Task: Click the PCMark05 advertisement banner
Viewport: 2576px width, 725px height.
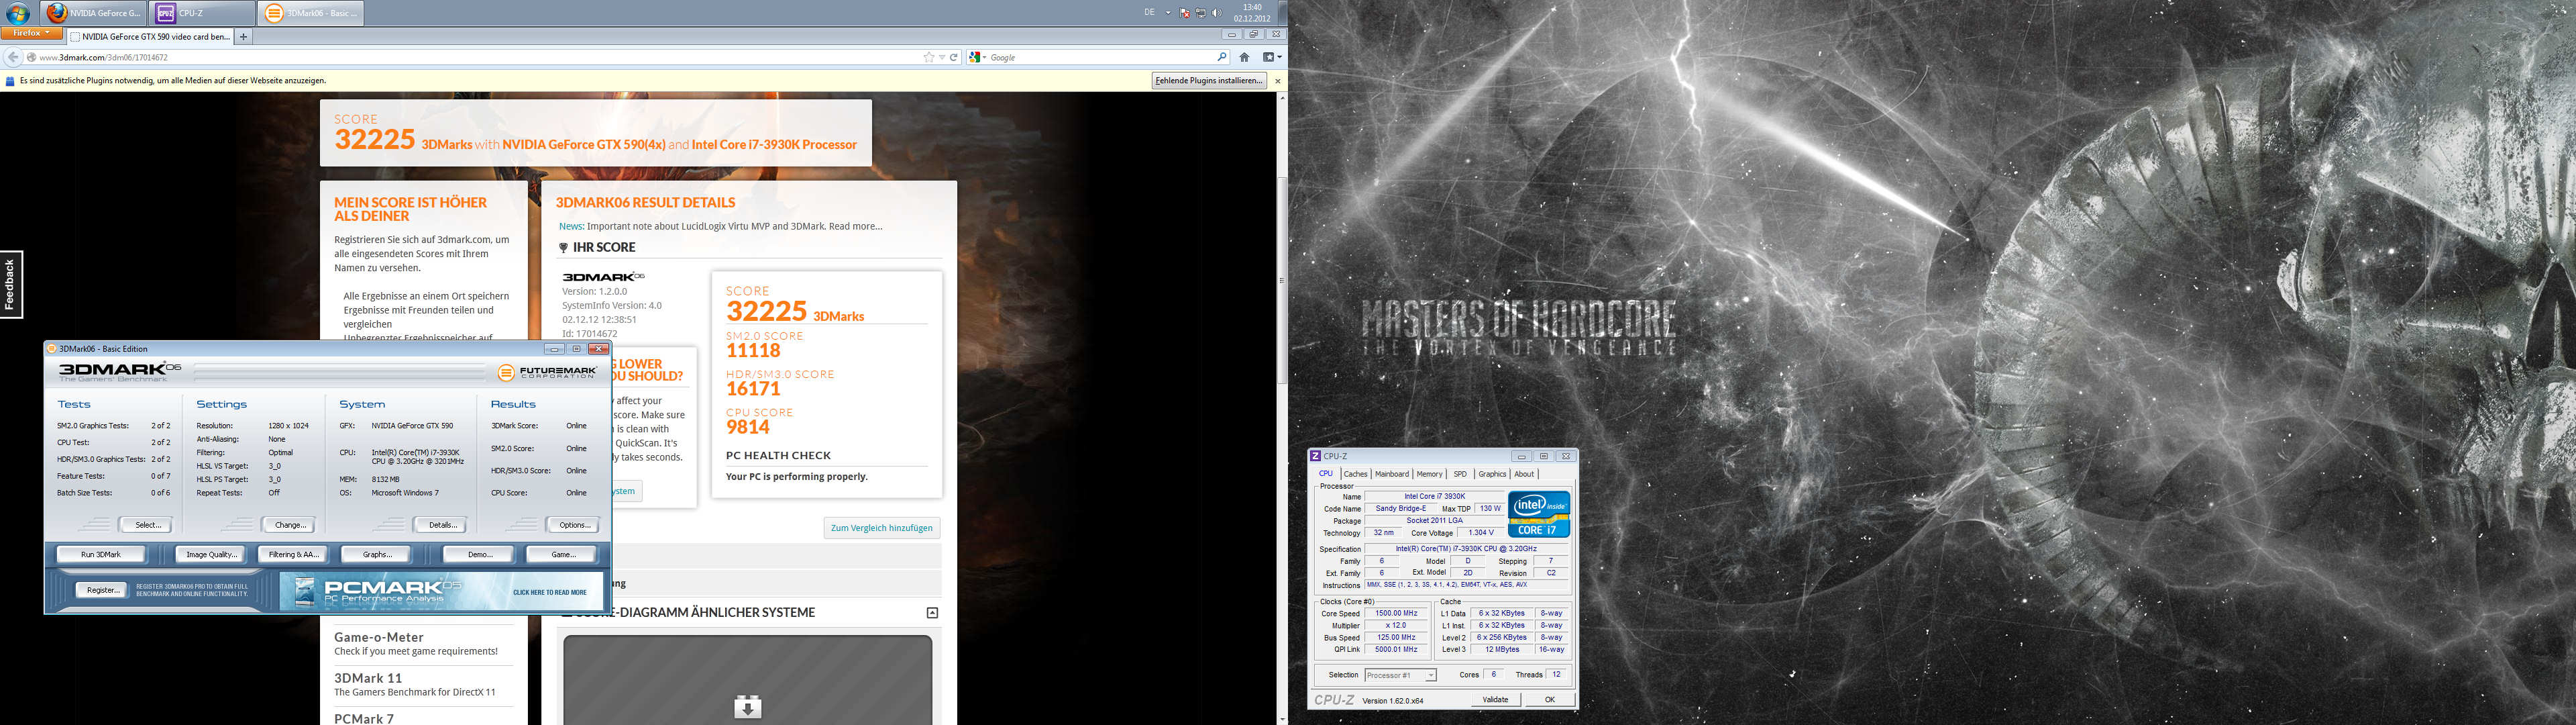Action: click(441, 592)
